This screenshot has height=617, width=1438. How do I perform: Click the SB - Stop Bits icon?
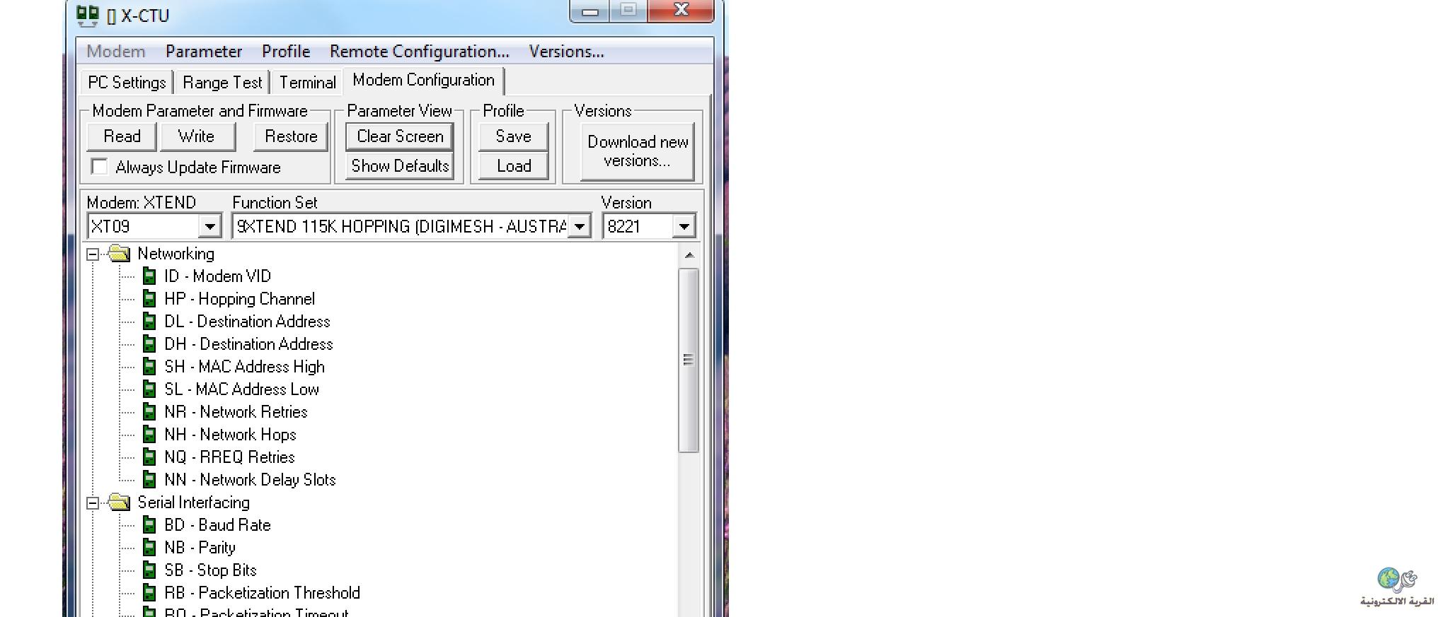149,570
